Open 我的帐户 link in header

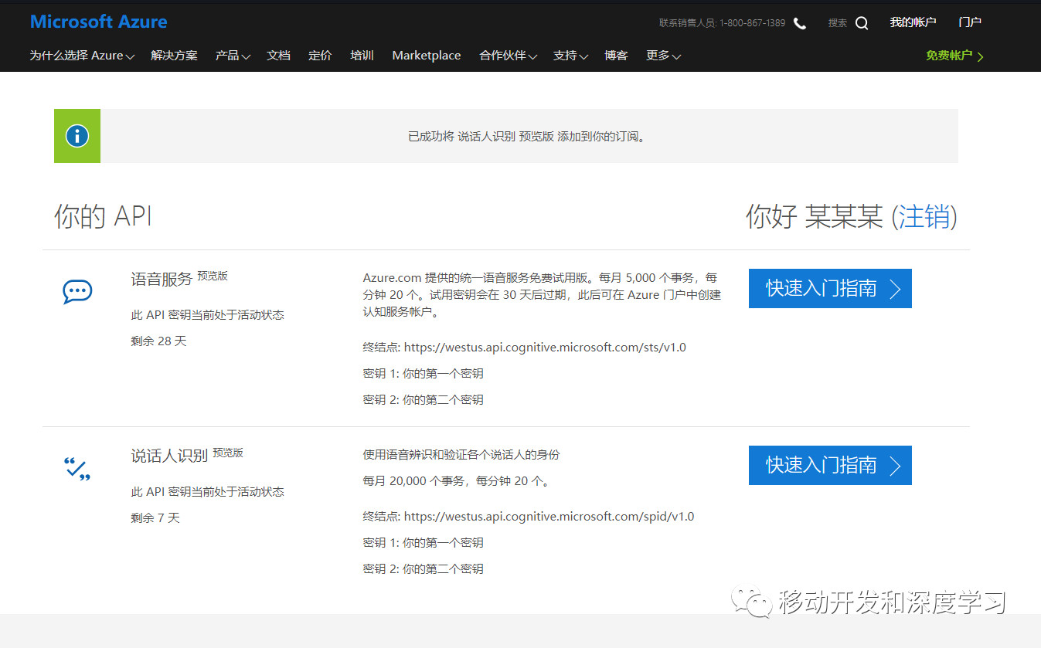point(913,22)
